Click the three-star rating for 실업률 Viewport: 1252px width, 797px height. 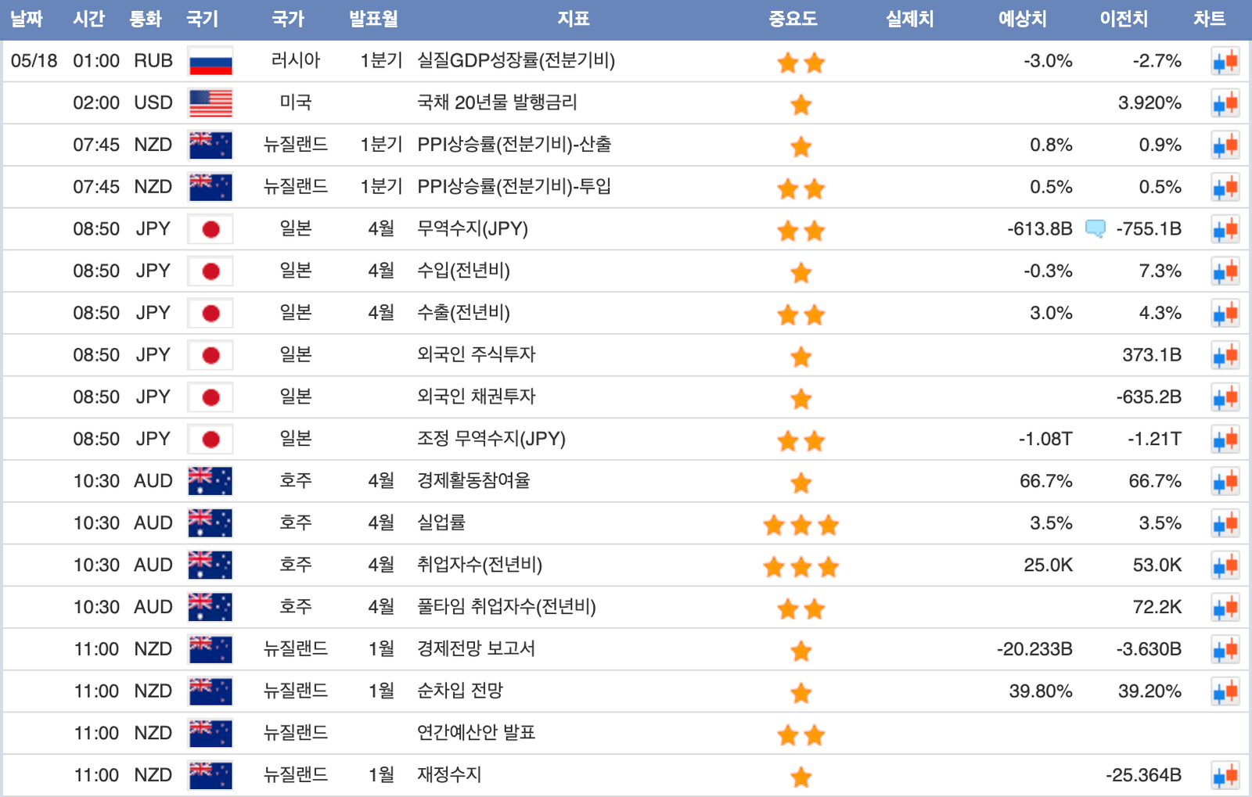800,524
